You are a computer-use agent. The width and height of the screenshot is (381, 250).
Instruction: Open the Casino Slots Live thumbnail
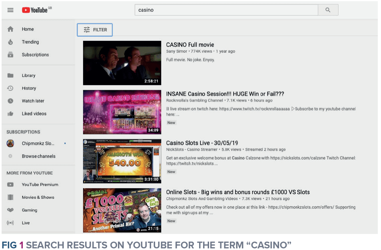pyautogui.click(x=122, y=161)
